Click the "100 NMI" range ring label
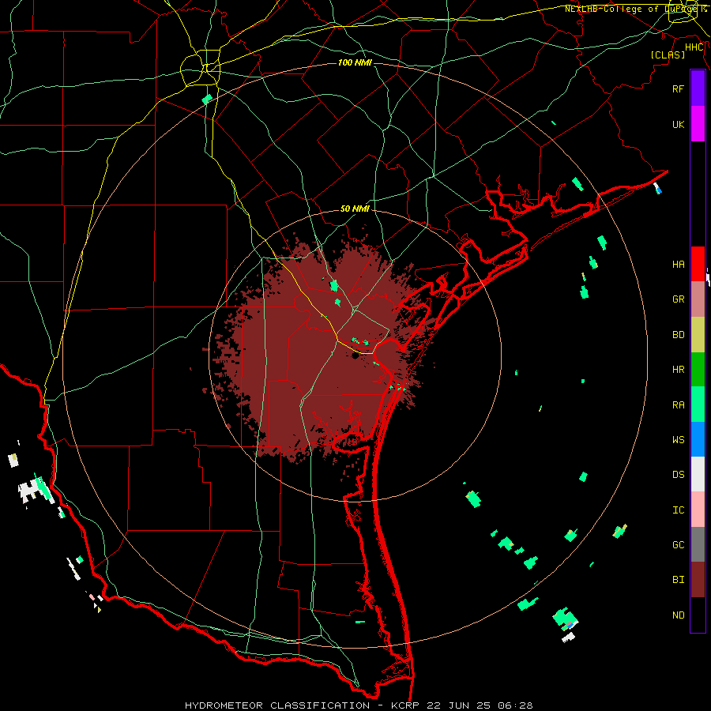 point(355,62)
